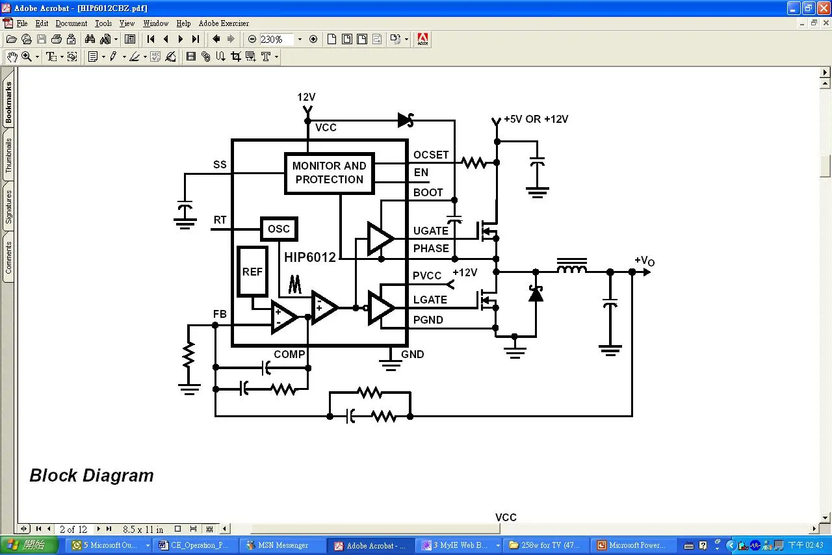Select Continuous-Facing layout in status bar
This screenshot has width=832, height=555.
(209, 529)
